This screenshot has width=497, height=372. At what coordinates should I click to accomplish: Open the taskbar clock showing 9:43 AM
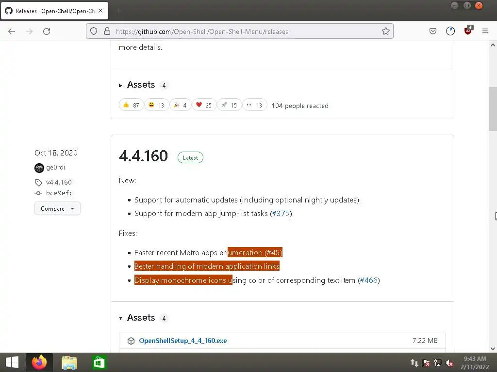click(475, 362)
